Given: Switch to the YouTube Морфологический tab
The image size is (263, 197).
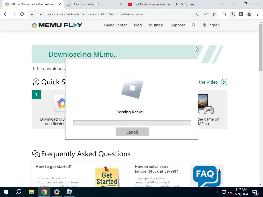Looking at the screenshot, I should tap(155, 4).
